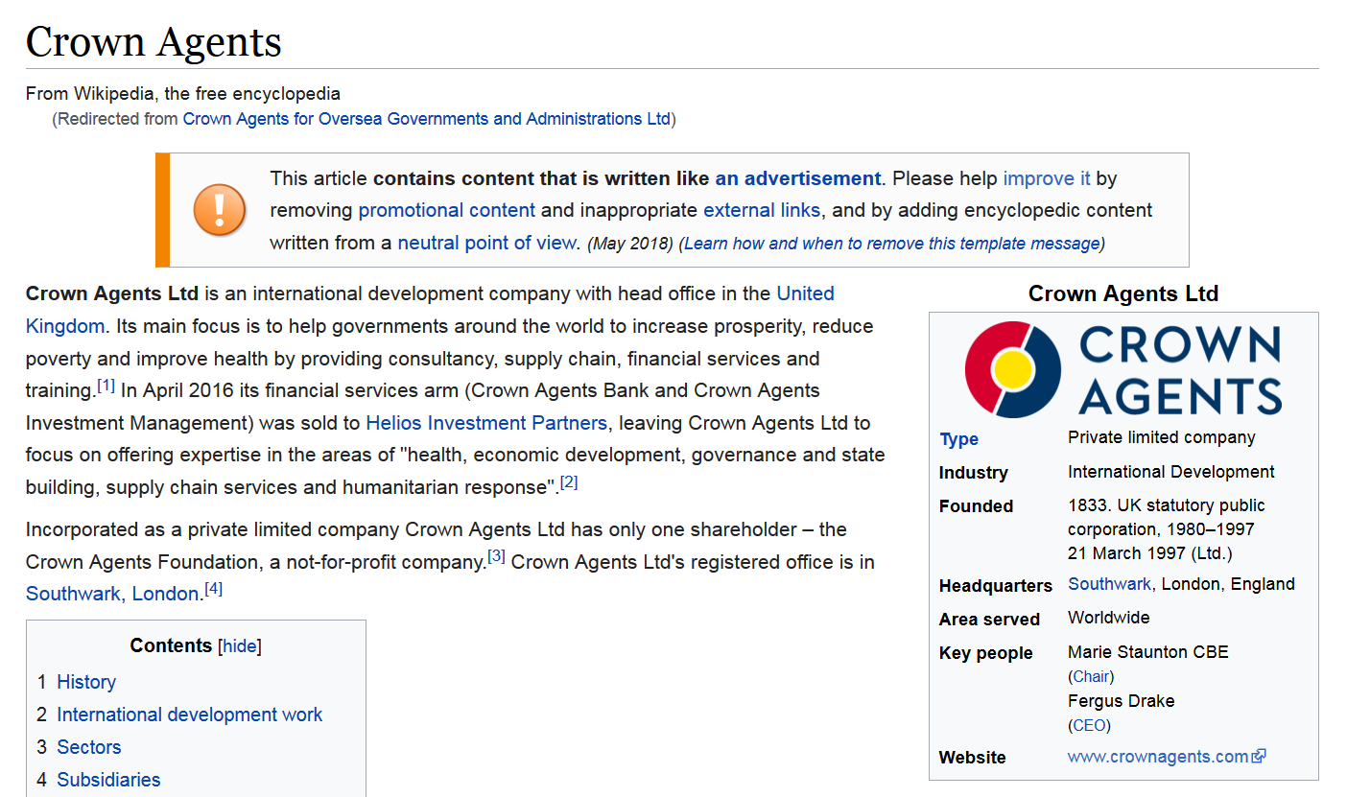
Task: Jump to citation reference [4]
Action: pos(214,589)
